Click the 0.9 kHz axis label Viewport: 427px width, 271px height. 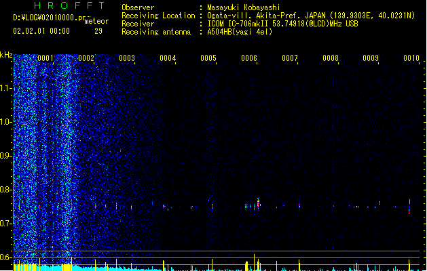click(5, 156)
